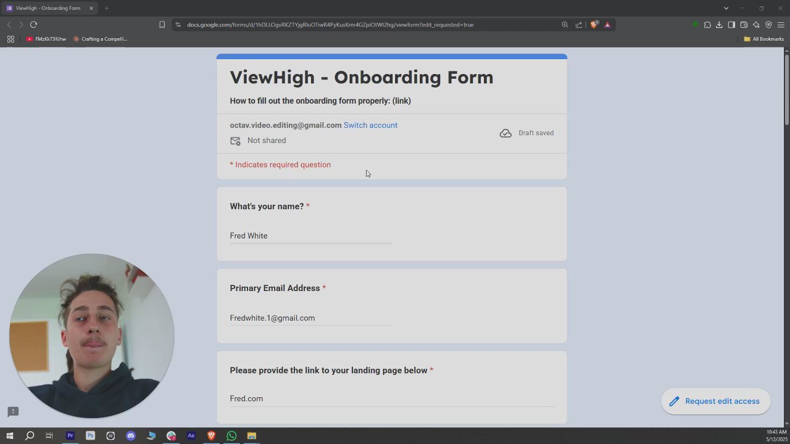The width and height of the screenshot is (790, 444).
Task: Click the landing page field with Fred.com
Action: pos(392,398)
